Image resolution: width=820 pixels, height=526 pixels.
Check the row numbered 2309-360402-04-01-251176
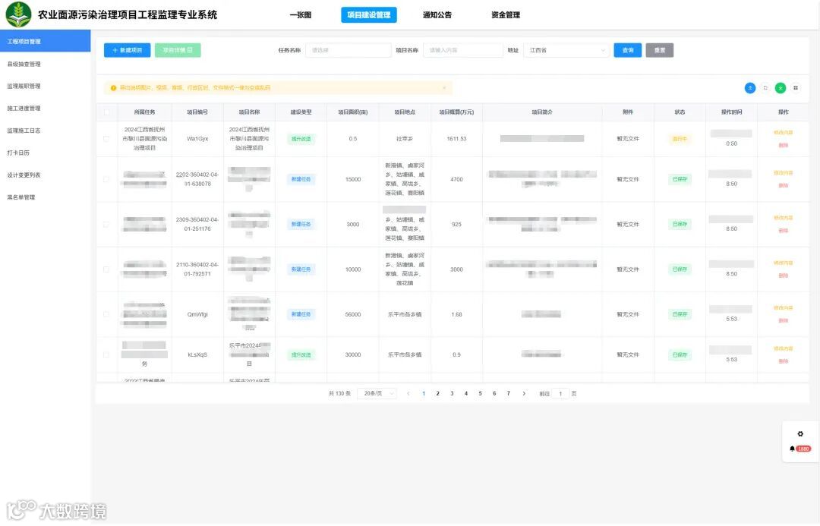tap(107, 225)
